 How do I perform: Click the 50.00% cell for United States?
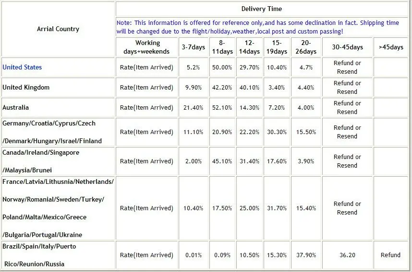click(222, 68)
